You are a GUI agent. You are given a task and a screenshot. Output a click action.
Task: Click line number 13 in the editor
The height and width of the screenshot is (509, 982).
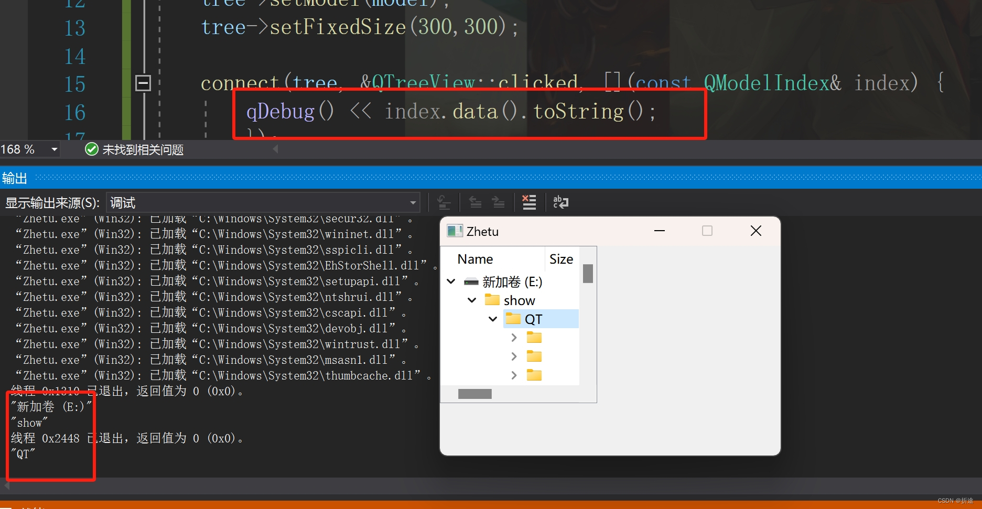pyautogui.click(x=74, y=28)
